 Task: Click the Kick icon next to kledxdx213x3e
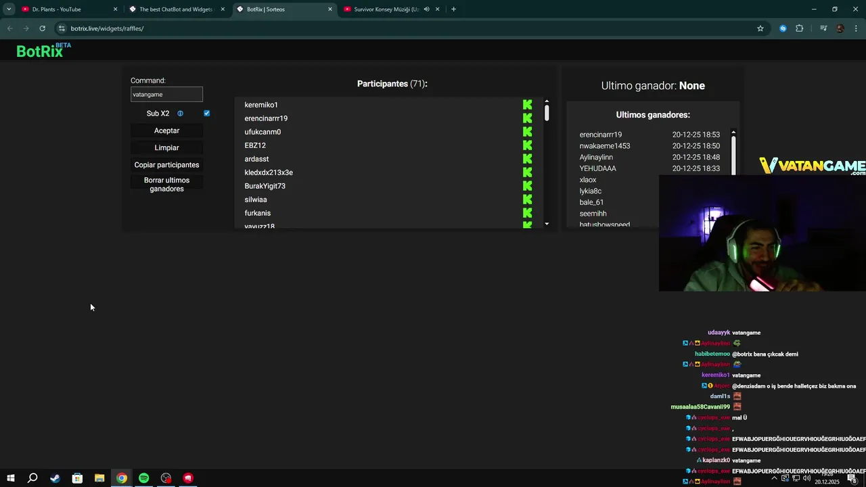527,172
